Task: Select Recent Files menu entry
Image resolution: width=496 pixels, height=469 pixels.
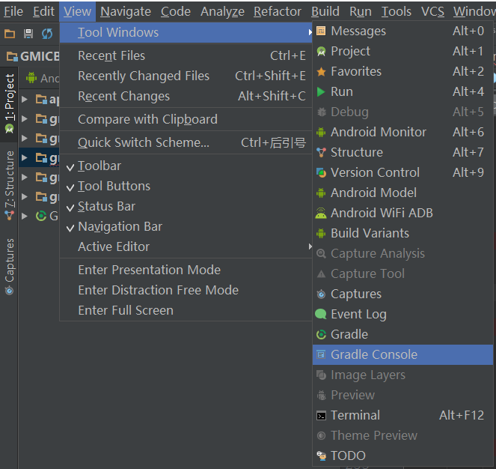Action: click(x=186, y=55)
